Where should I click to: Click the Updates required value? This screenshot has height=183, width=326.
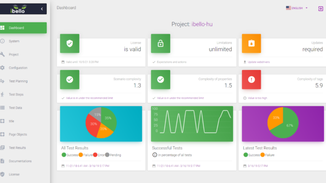tap(312, 49)
